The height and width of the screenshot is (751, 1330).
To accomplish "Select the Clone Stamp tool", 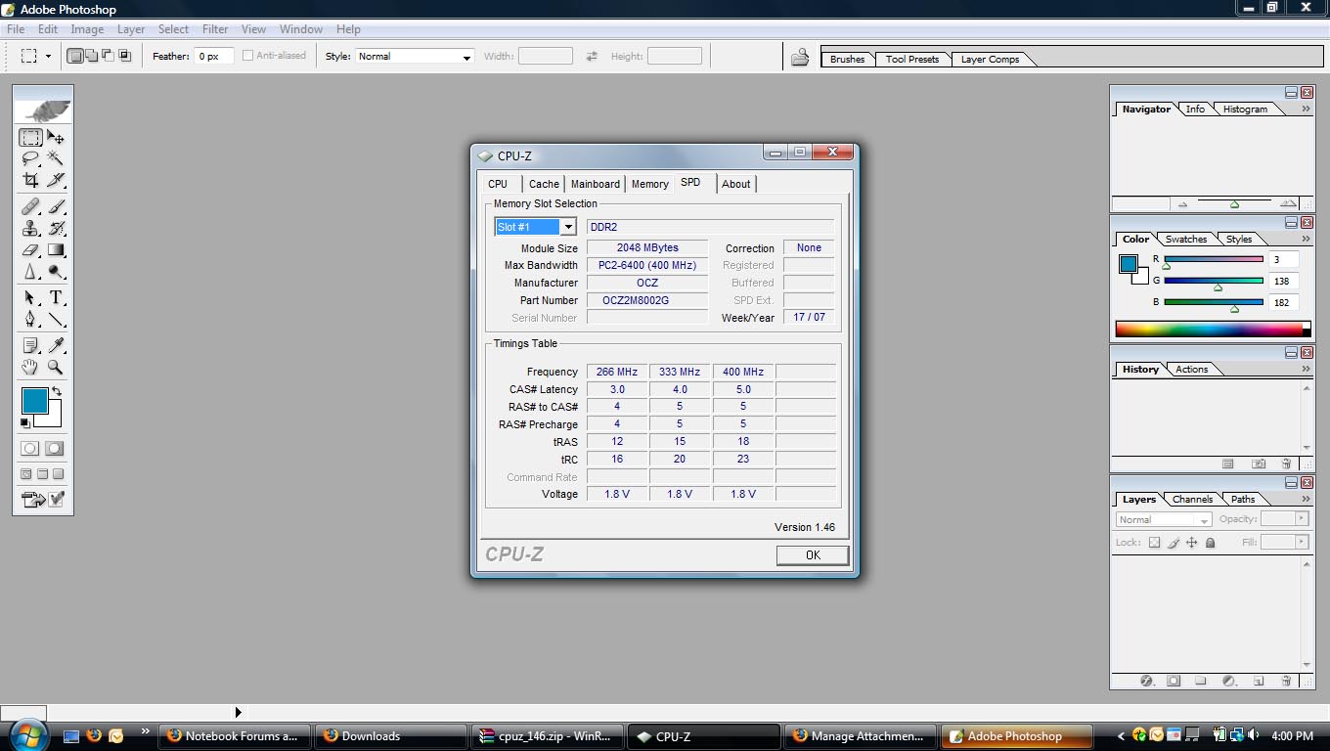I will point(30,228).
